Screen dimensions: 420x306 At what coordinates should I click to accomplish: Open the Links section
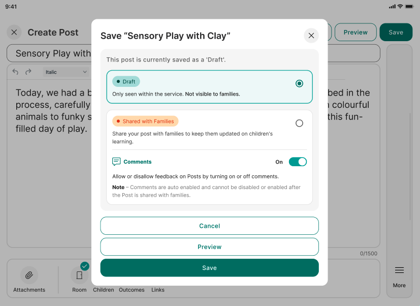tap(157, 290)
